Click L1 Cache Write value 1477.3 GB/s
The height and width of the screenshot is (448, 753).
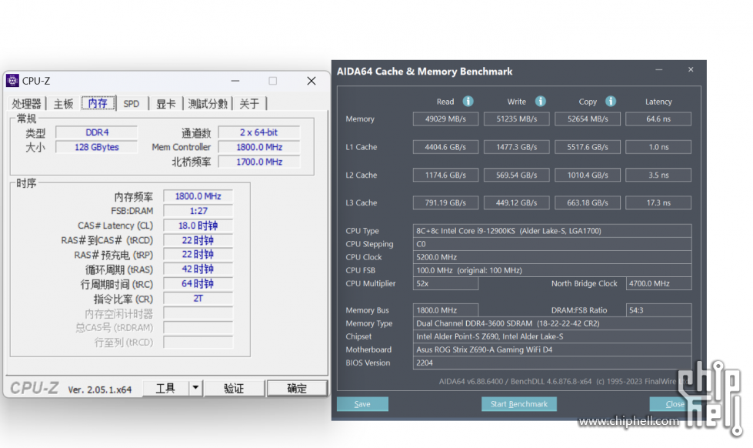(x=516, y=147)
